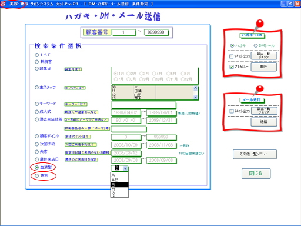Image resolution: width=301 pixels, height=226 pixels.
Task: Click the 閉じる button
Action: click(256, 174)
